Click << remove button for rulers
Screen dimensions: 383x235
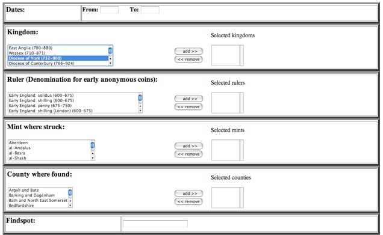[x=188, y=106]
